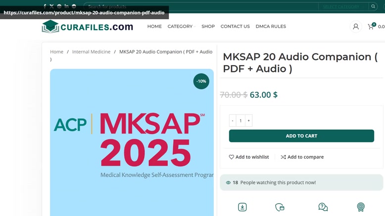Click the award badge feature icon
Image resolution: width=385 pixels, height=216 pixels.
[x=361, y=207]
